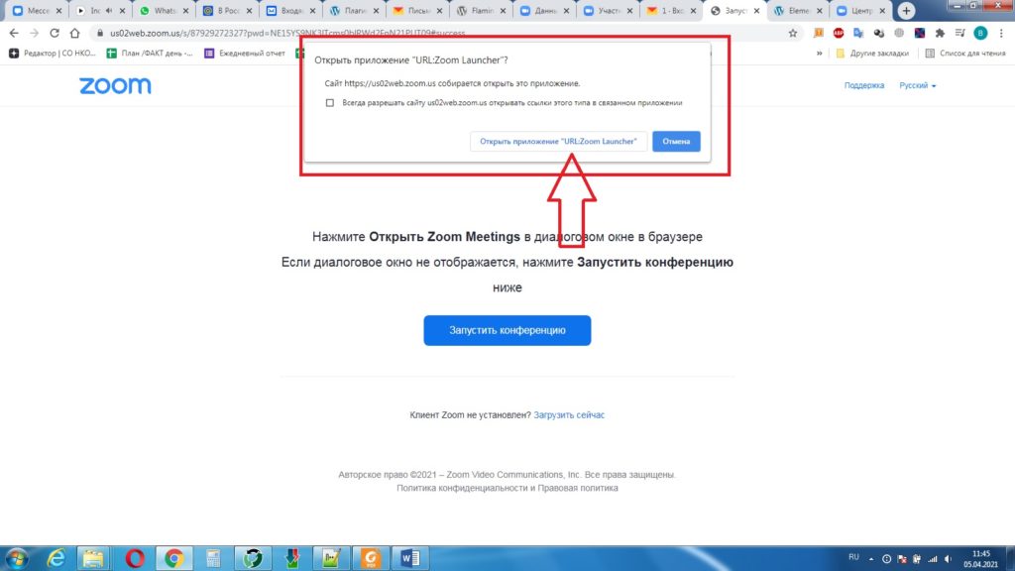The image size is (1015, 571).
Task: Open Calculator from the taskbar
Action: (x=213, y=558)
